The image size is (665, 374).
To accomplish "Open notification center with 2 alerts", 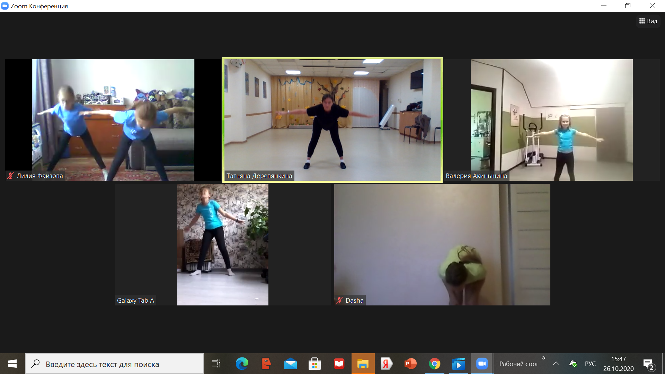I will 648,364.
